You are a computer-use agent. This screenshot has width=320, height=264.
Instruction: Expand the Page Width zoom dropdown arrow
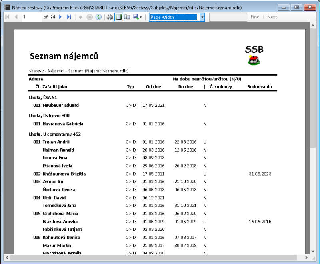202,17
